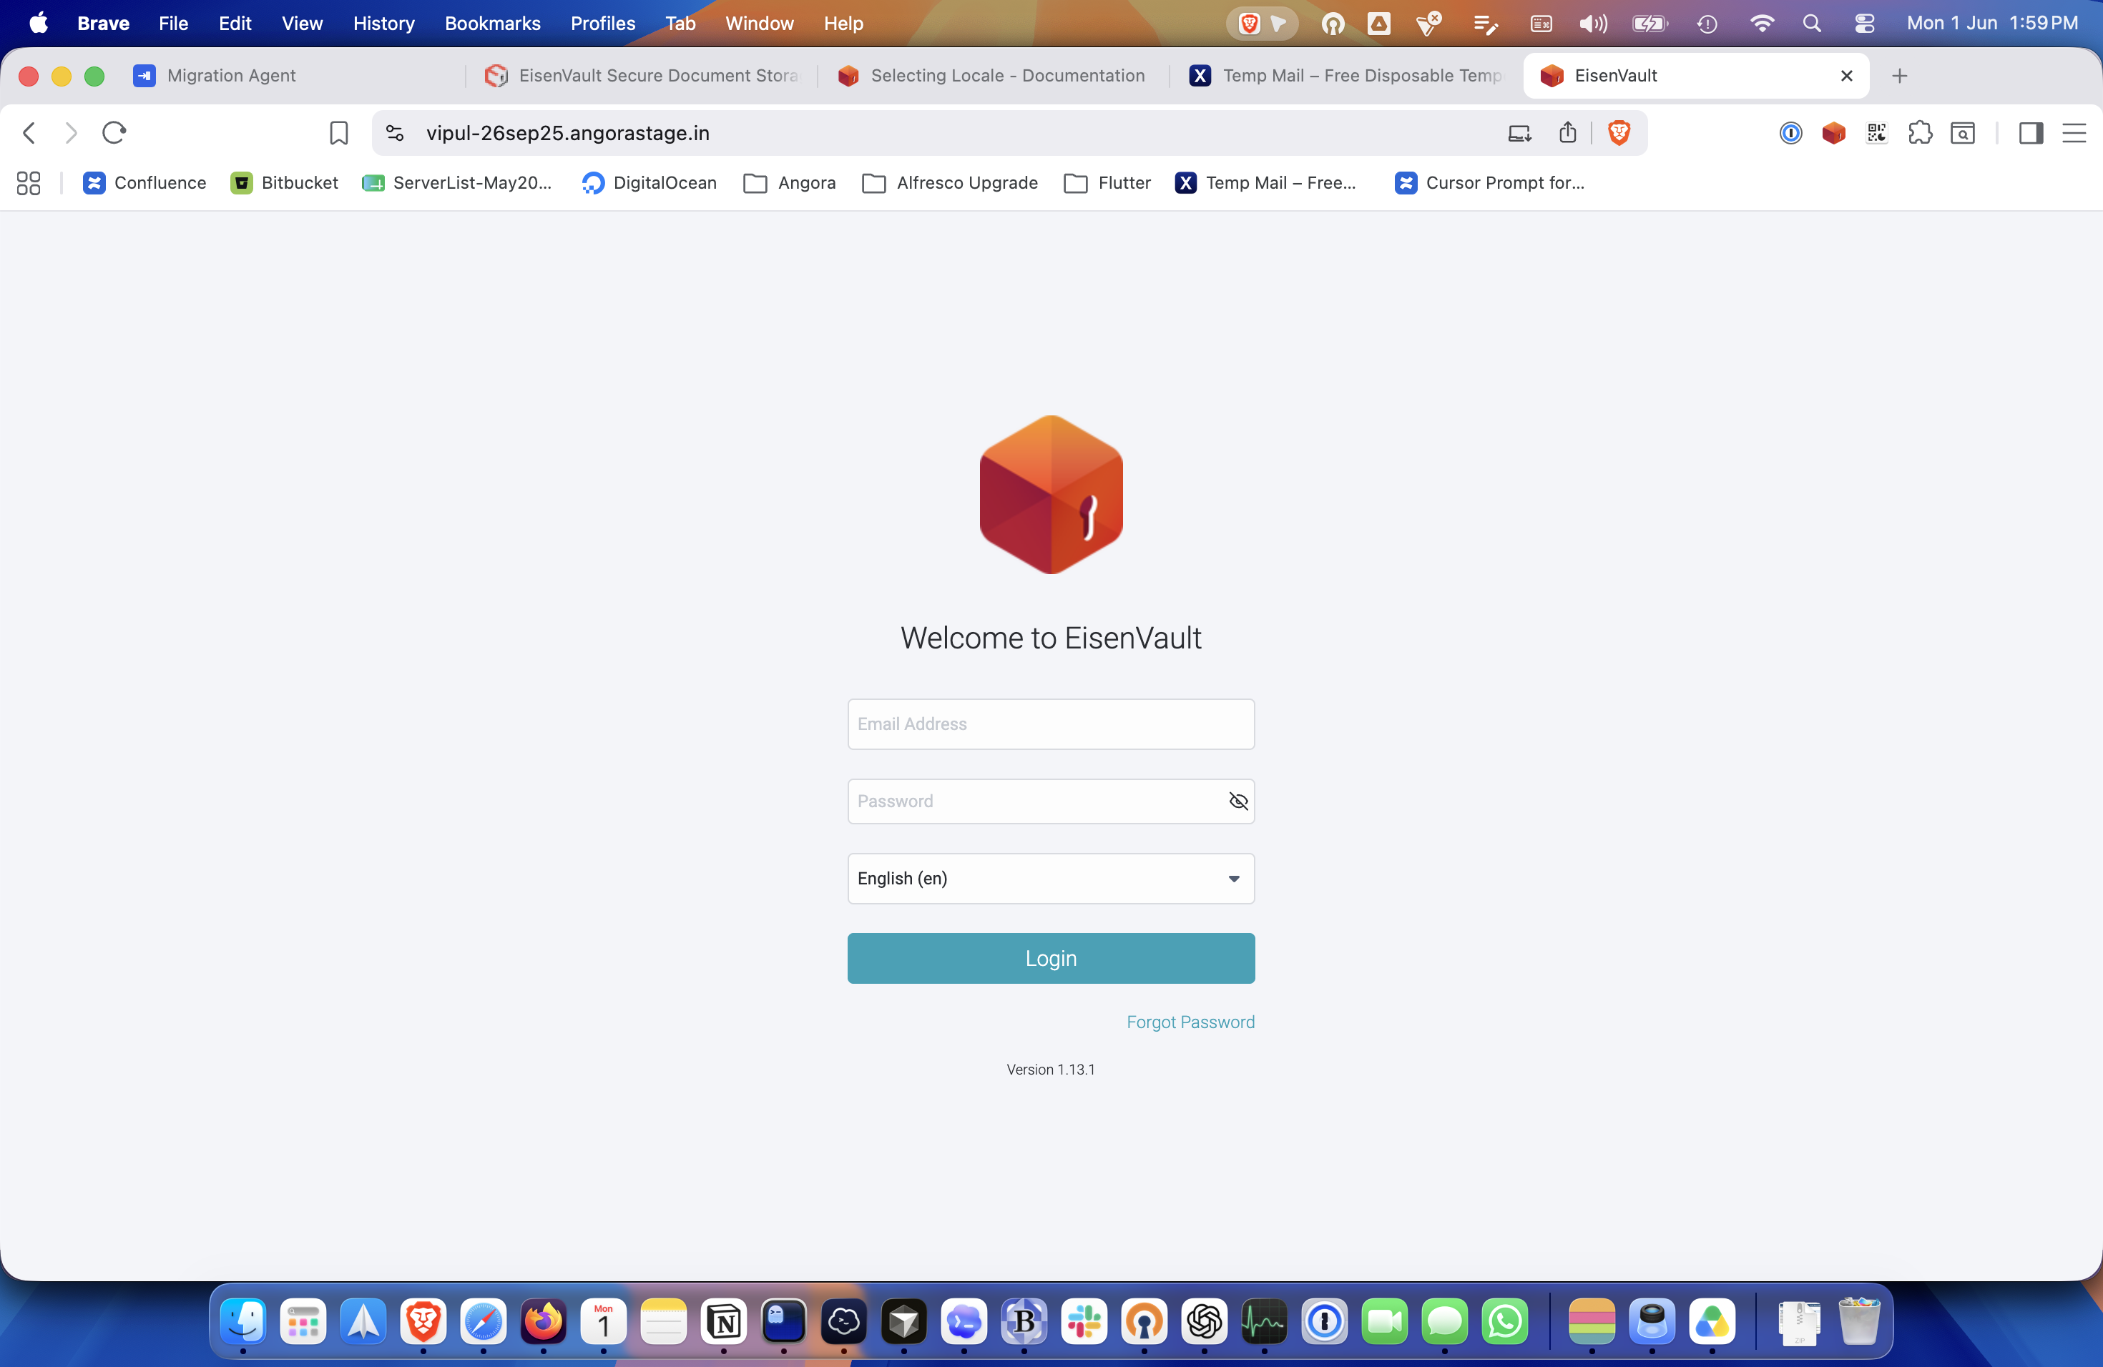Viewport: 2103px width, 1367px height.
Task: Open the bookmarks apps grid icon
Action: click(29, 183)
